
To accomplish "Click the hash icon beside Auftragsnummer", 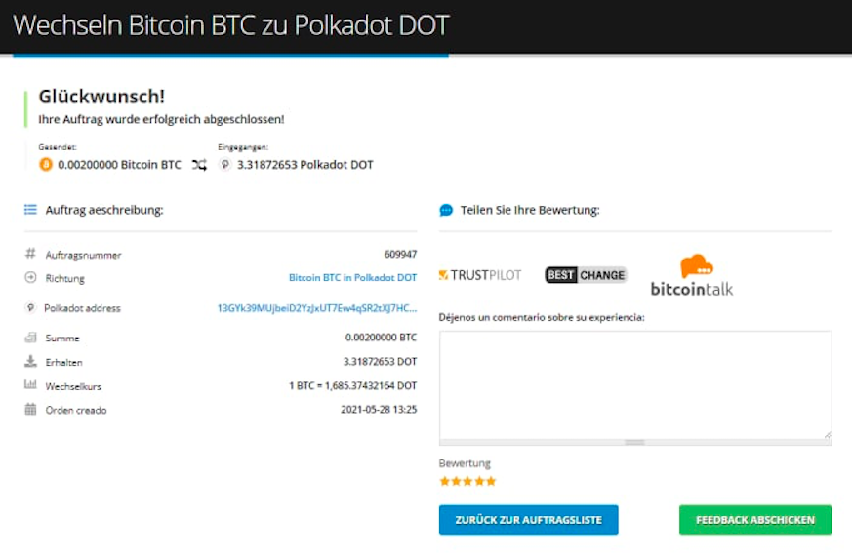I will 30,253.
